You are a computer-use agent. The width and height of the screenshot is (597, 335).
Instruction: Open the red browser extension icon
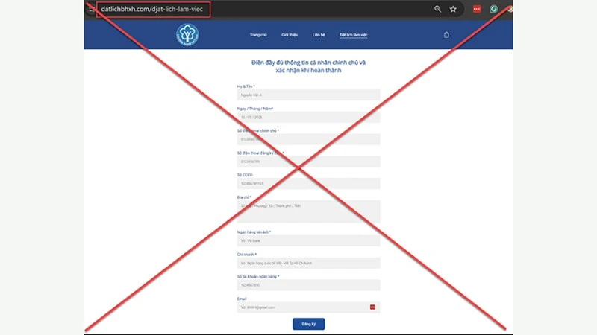click(x=476, y=10)
